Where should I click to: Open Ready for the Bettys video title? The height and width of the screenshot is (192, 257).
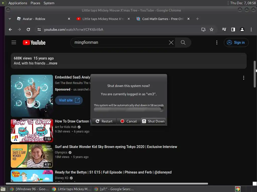(113, 172)
